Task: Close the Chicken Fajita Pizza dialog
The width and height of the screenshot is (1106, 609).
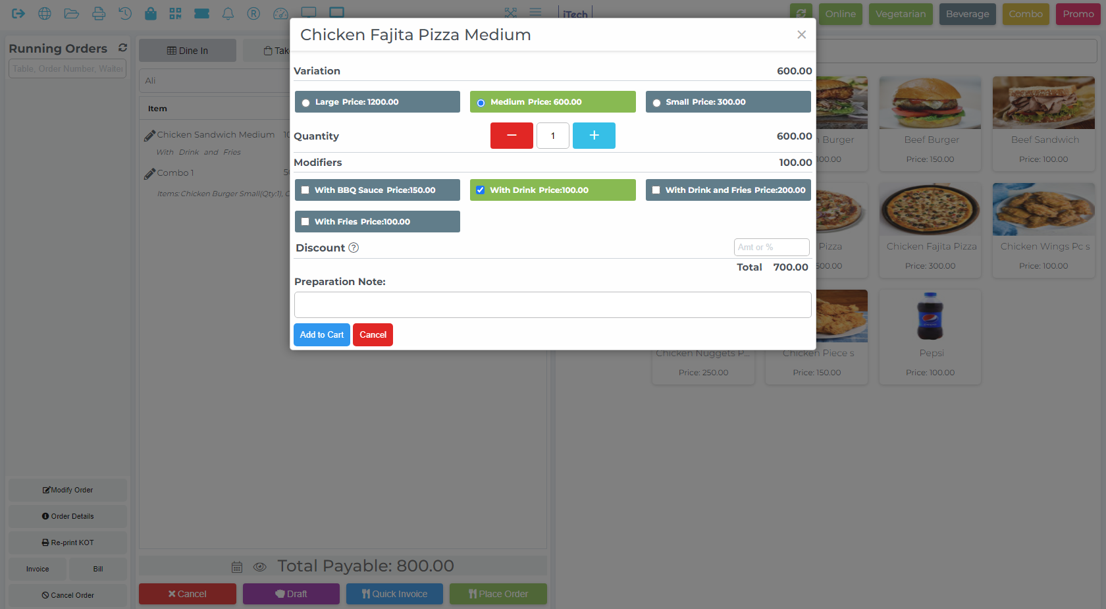Action: (801, 35)
